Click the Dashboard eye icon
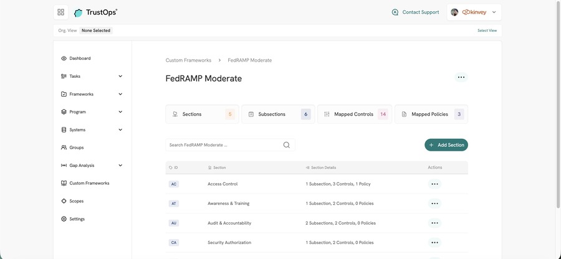This screenshot has height=259, width=561. 64,59
